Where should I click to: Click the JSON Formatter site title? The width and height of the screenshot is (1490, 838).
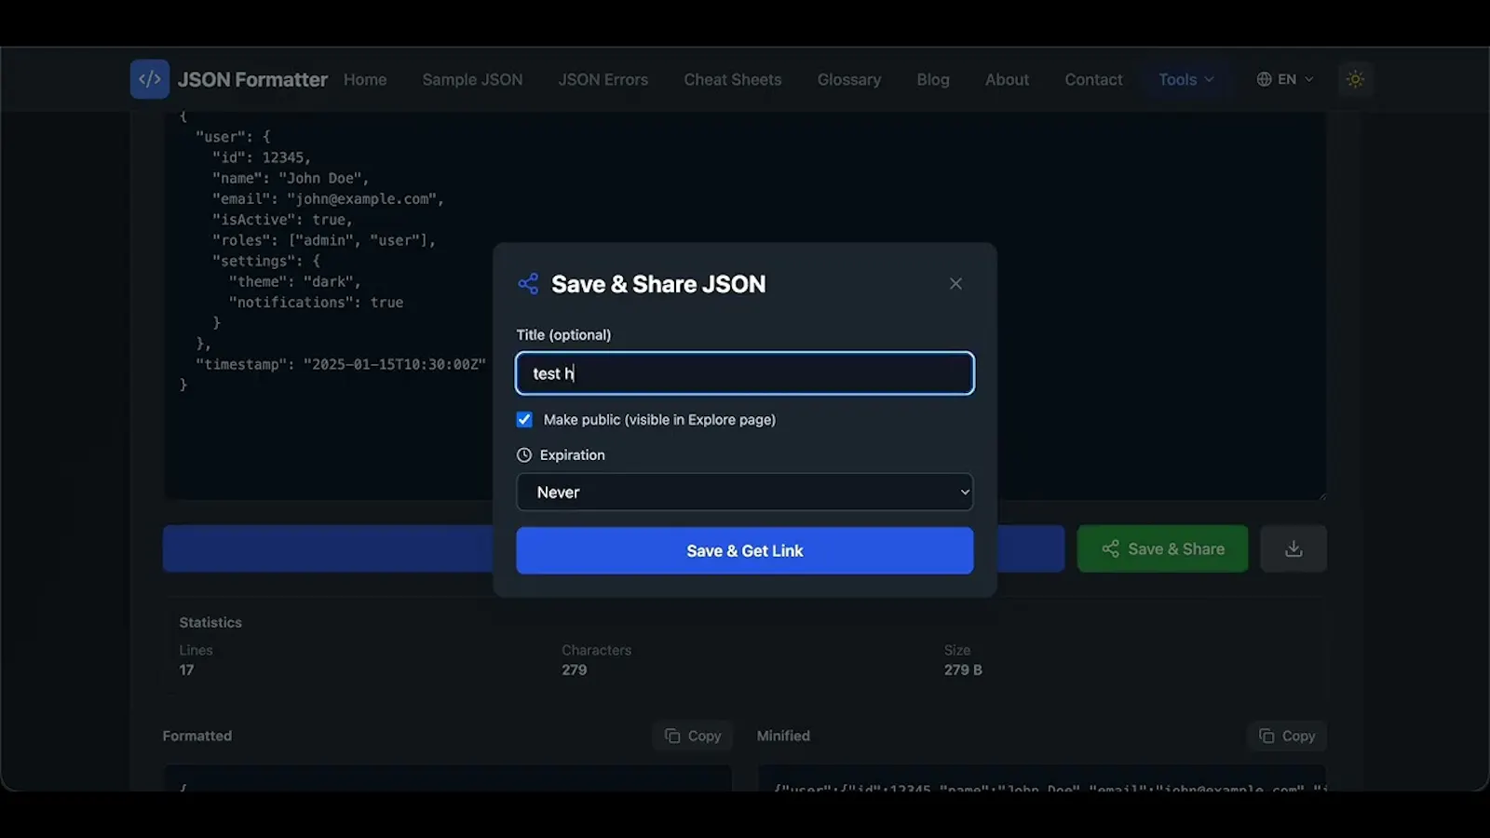pos(252,79)
